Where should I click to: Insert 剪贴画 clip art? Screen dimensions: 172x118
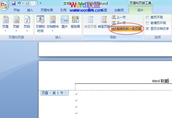75,22
